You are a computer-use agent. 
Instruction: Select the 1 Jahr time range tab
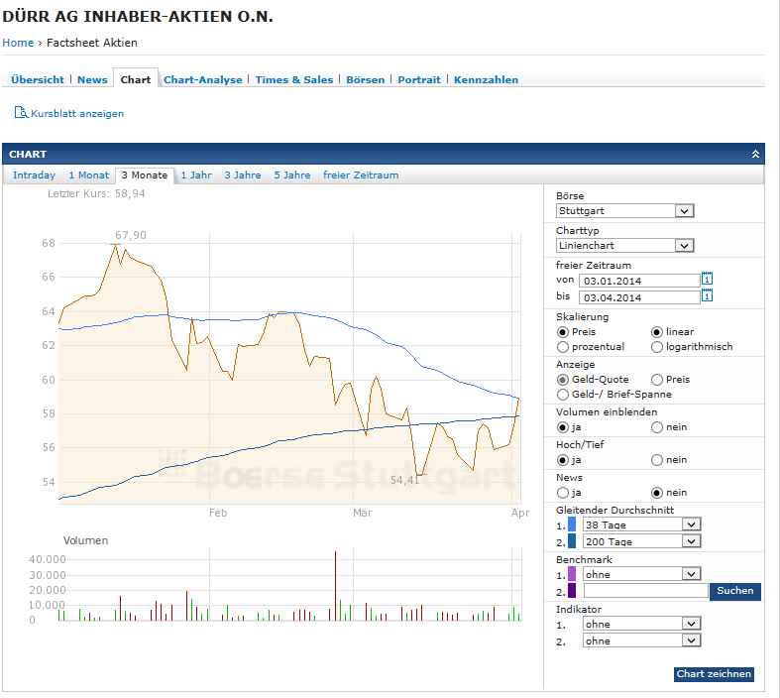click(x=195, y=175)
